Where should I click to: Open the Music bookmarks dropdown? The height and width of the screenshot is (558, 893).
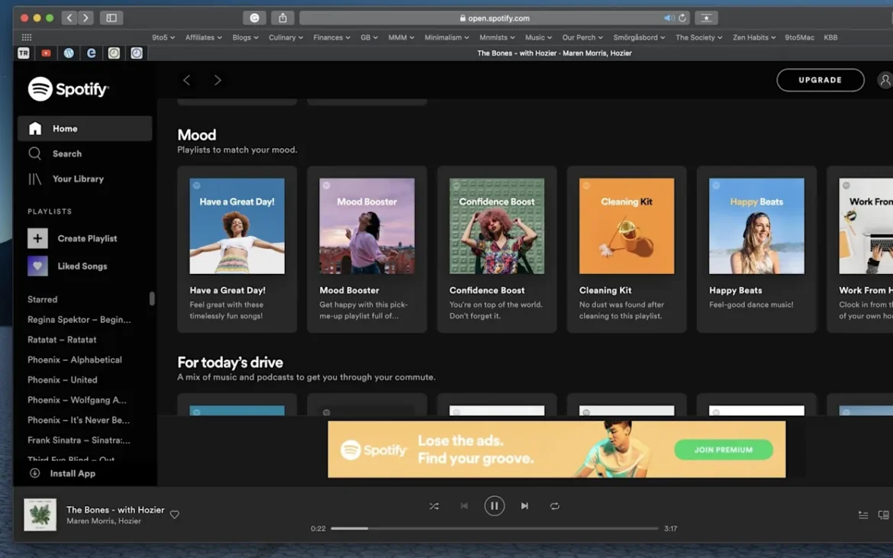538,37
